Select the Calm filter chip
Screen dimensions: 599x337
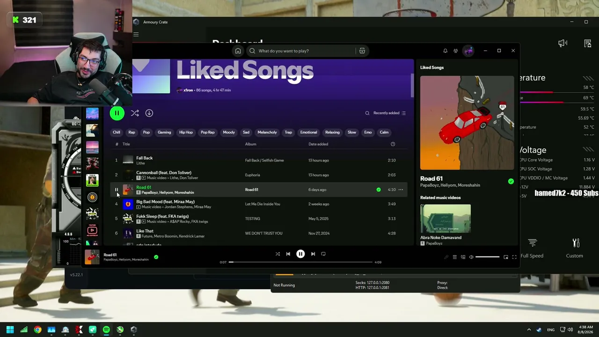tap(384, 132)
